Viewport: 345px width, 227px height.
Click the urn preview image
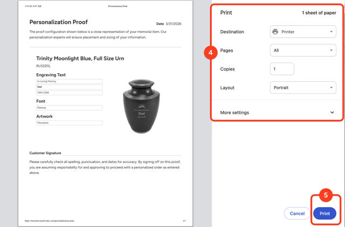coord(141,107)
